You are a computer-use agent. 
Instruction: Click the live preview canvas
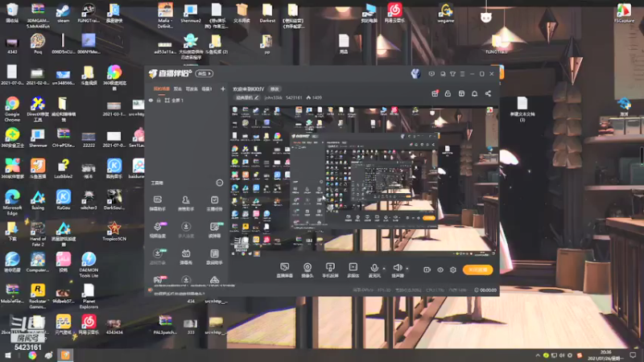coord(364,180)
